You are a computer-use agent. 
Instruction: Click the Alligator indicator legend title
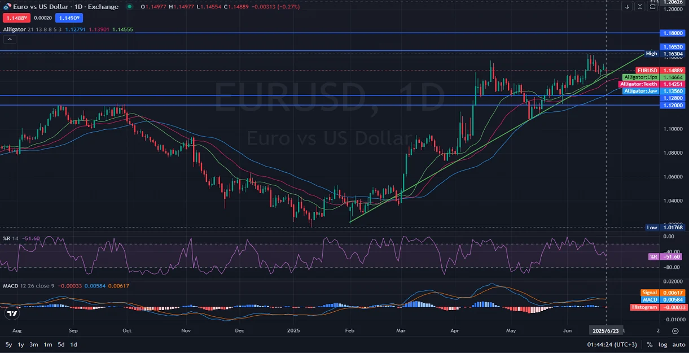point(14,29)
